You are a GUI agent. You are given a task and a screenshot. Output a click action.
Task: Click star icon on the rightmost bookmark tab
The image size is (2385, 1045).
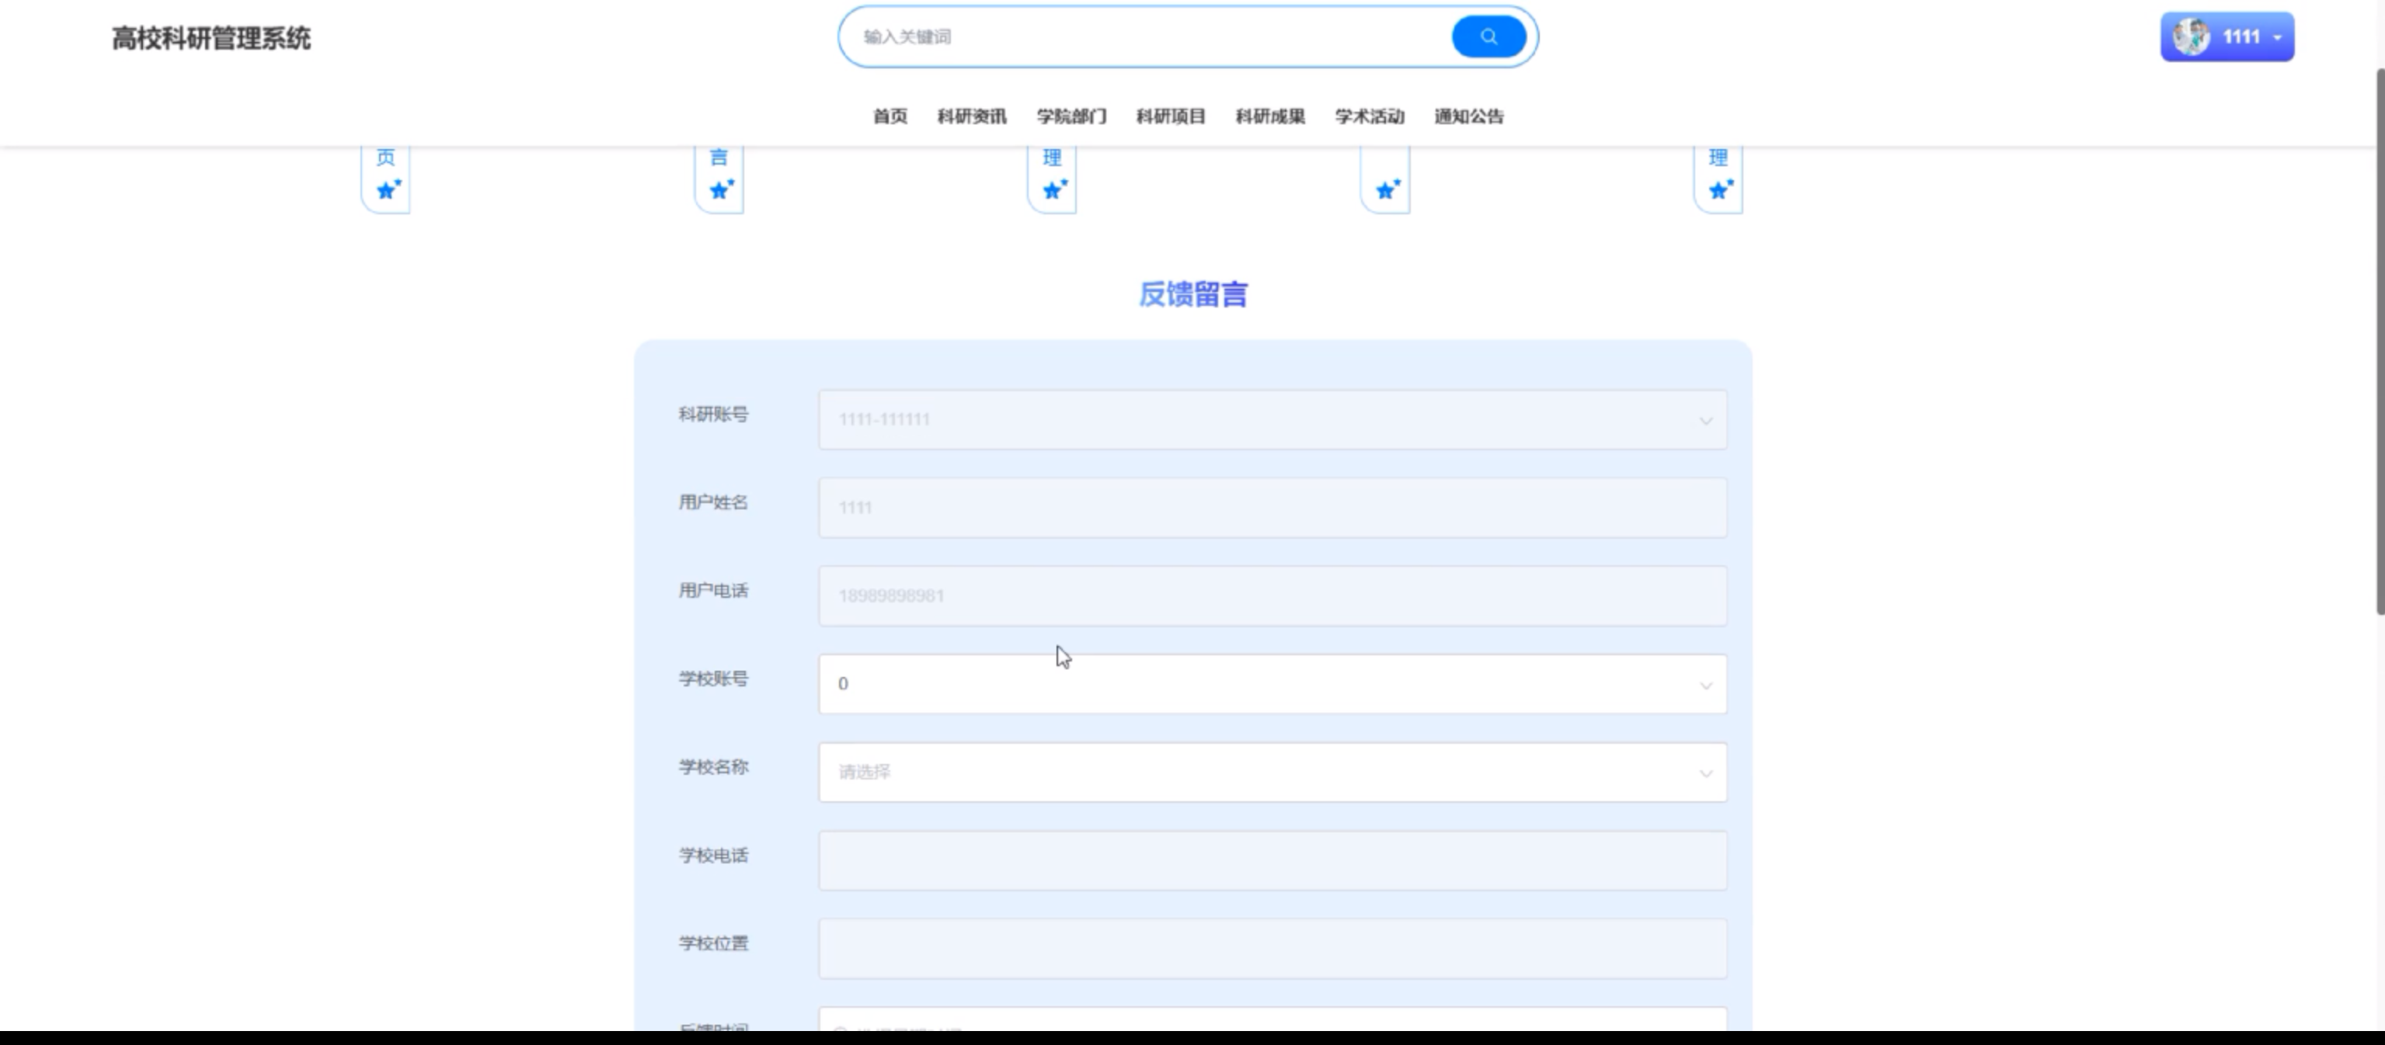pyautogui.click(x=1719, y=189)
